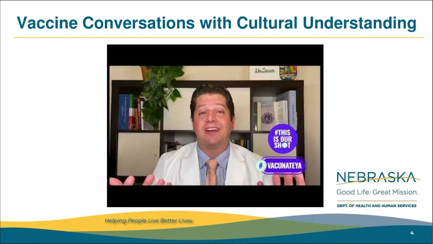Click the embedded video thumbnail
This screenshot has width=433, height=244.
[x=215, y=125]
